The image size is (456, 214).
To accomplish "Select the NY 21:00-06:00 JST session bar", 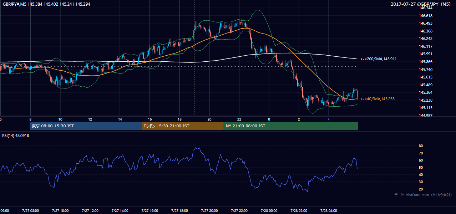I will point(291,126).
